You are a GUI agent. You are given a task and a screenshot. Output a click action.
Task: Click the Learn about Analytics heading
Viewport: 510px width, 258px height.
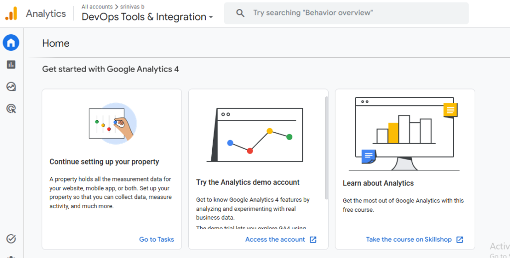(x=378, y=183)
